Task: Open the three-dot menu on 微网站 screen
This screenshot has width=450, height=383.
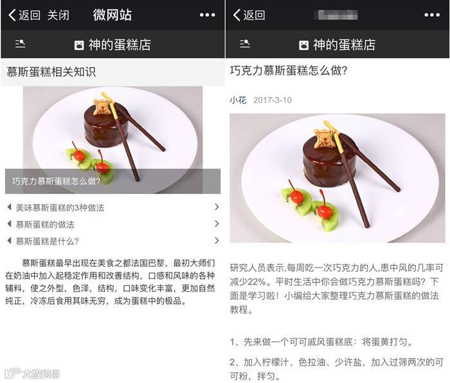Action: 208,15
